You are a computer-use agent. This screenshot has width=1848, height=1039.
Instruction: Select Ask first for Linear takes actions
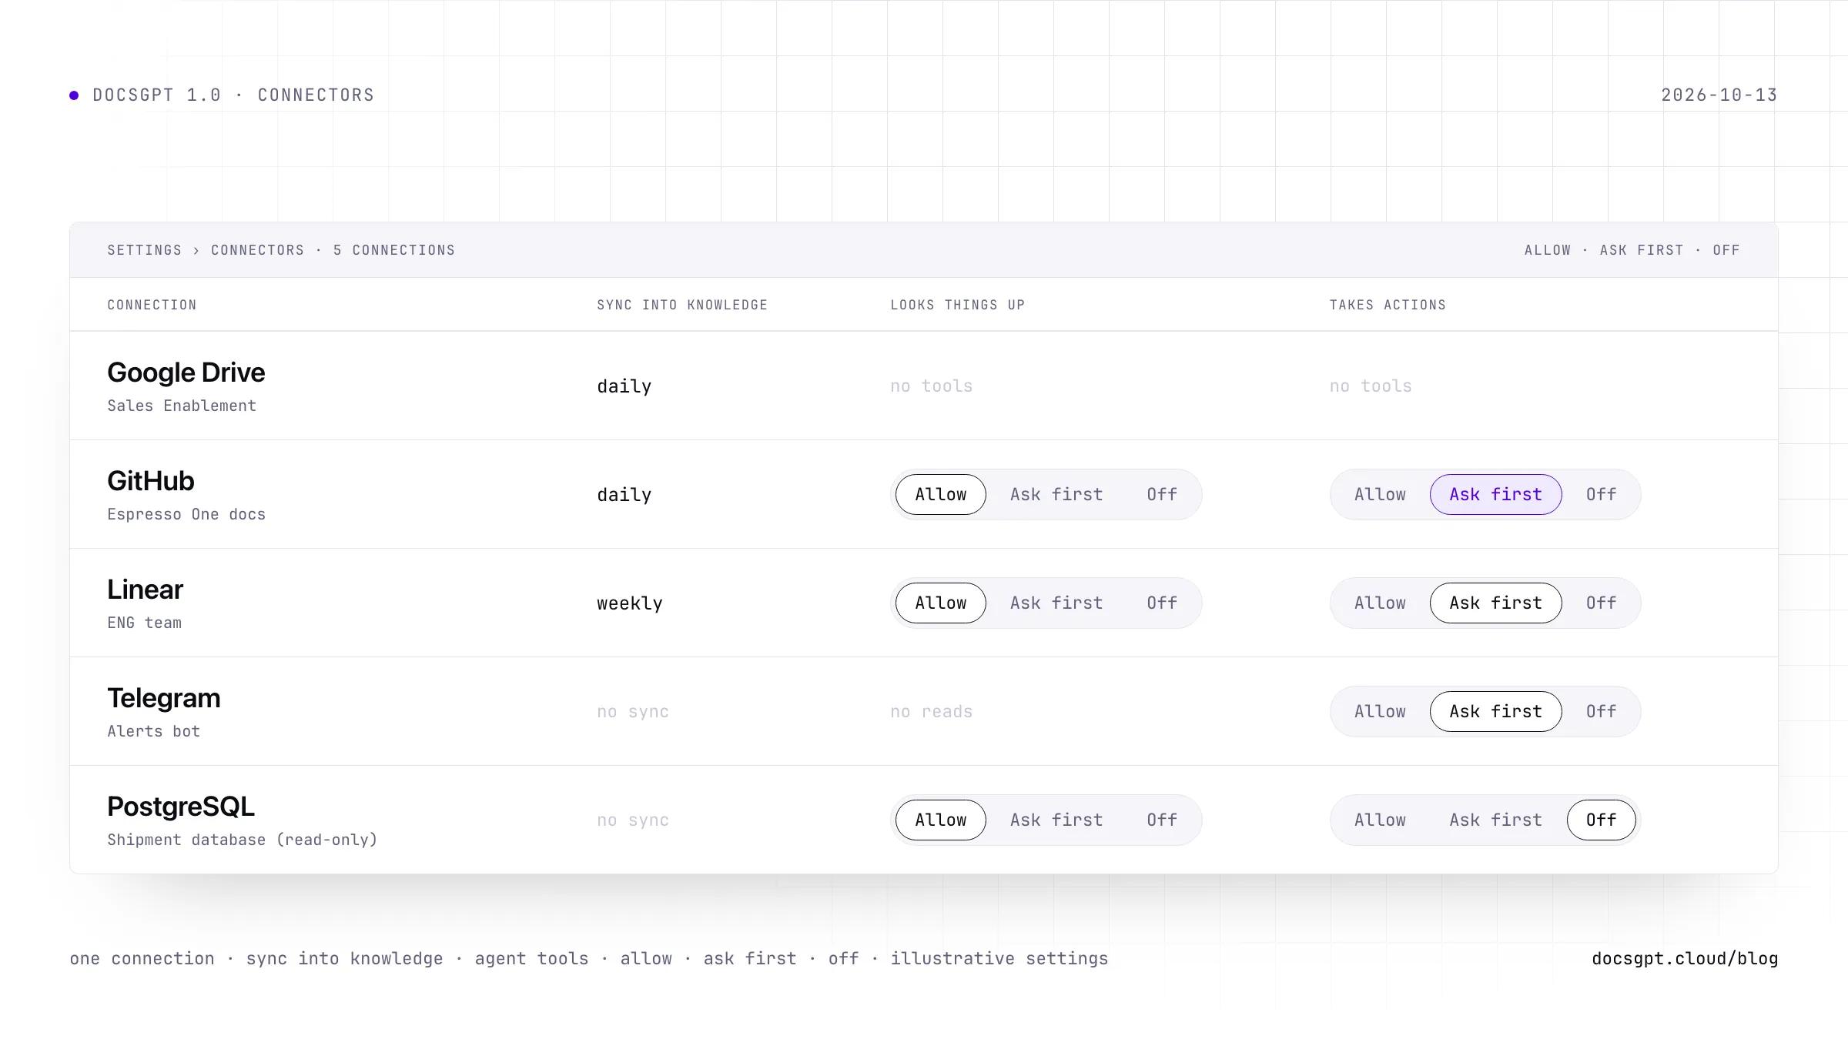[1495, 603]
